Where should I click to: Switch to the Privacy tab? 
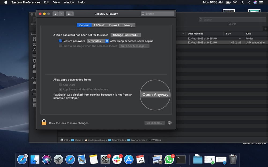[128, 25]
